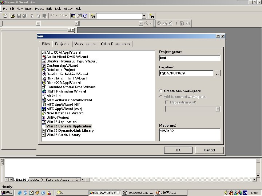Open the Project menu
This screenshot has height=196, width=262.
39,9
